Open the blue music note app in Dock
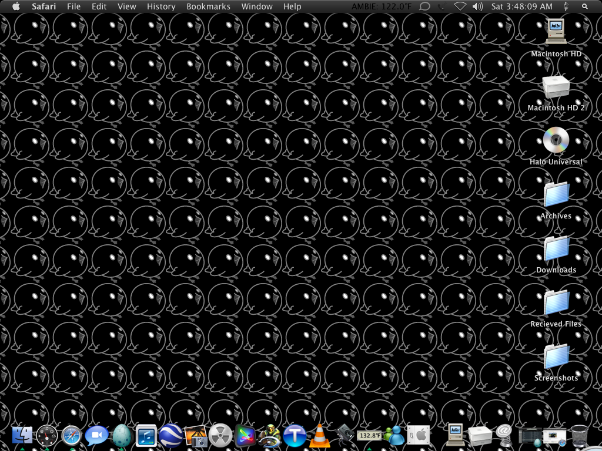The image size is (602, 451). pos(146,436)
